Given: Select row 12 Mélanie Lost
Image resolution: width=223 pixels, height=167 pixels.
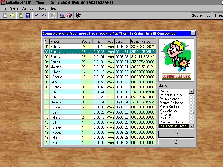Looking at the screenshot, I should tap(100, 102).
